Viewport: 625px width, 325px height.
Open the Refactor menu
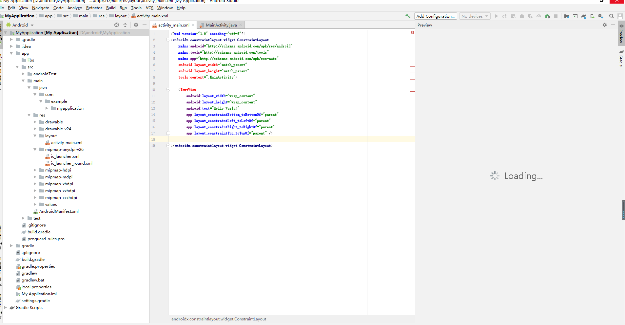click(94, 8)
